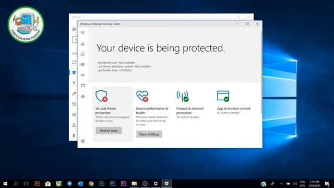Open Family options sidebar icon
334x188 pixels.
tap(83, 96)
